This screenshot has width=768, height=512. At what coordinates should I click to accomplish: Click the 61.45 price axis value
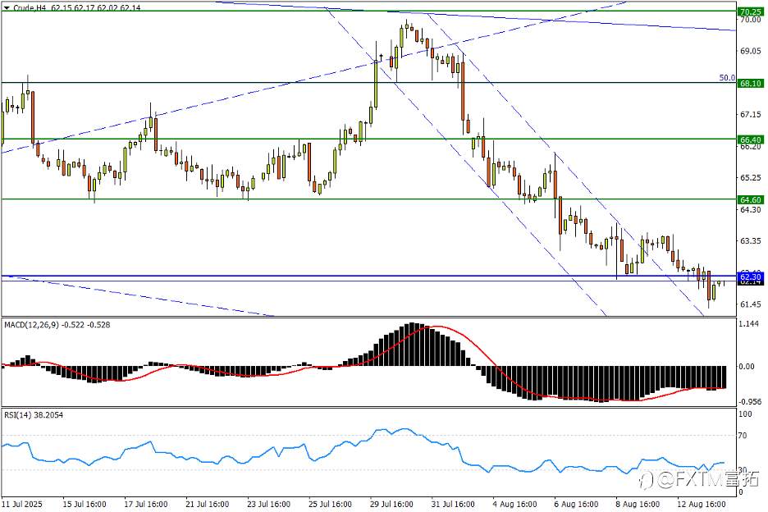751,304
